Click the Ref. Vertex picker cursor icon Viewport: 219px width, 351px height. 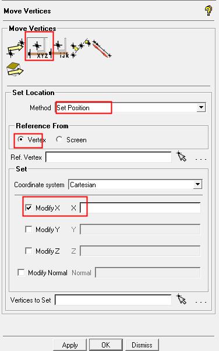[181, 156]
